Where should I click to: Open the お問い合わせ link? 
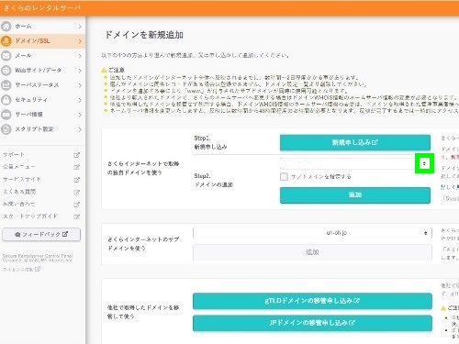click(19, 204)
